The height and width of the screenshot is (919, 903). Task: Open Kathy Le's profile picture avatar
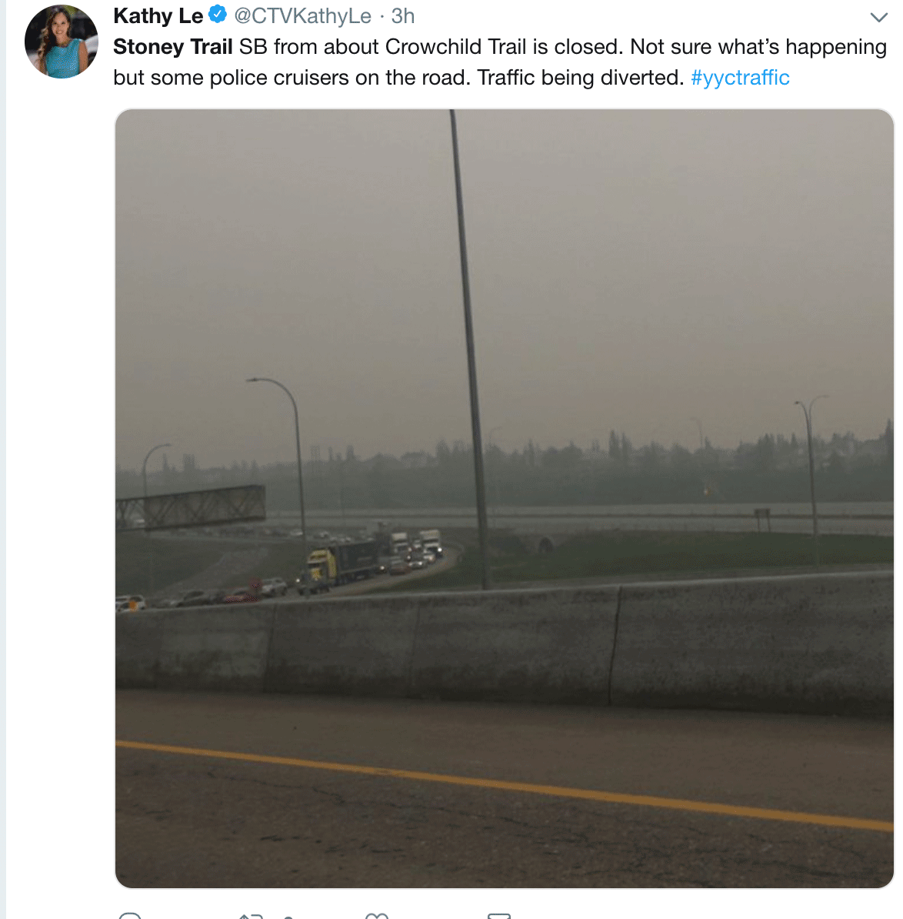62,42
